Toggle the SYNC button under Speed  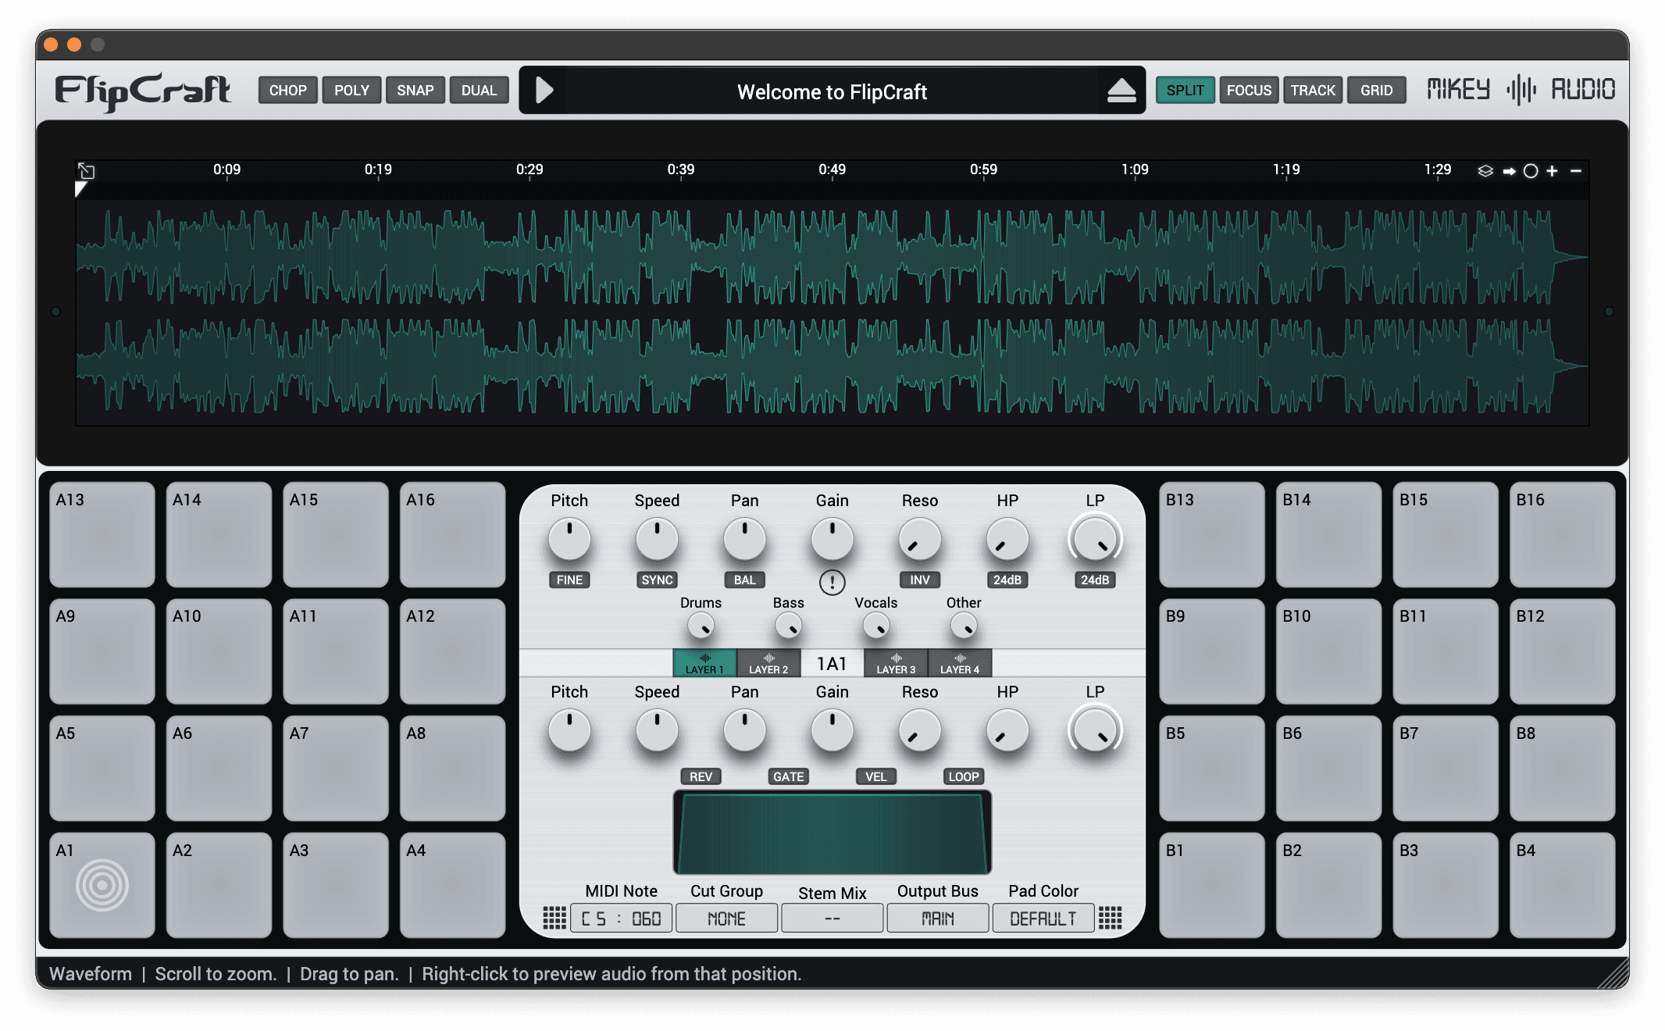657,580
